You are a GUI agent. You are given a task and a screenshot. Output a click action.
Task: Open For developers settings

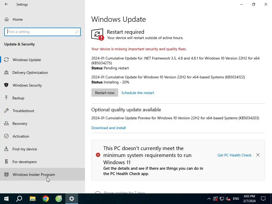click(x=42, y=162)
